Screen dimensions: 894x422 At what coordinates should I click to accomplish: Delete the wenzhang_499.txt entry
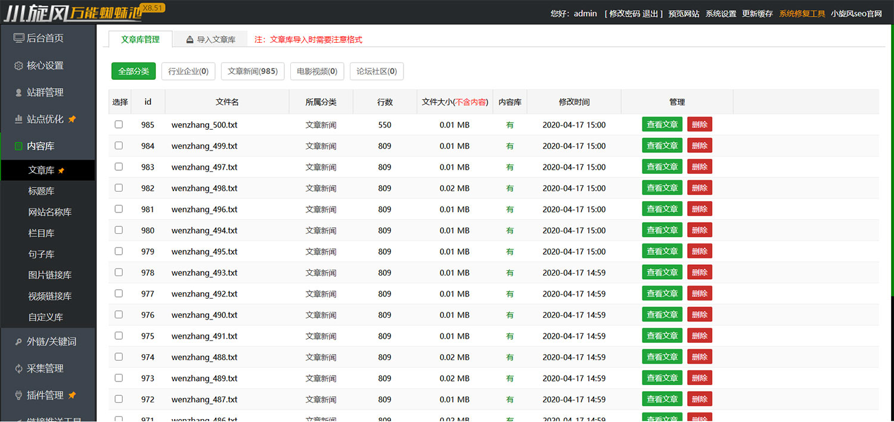(700, 145)
